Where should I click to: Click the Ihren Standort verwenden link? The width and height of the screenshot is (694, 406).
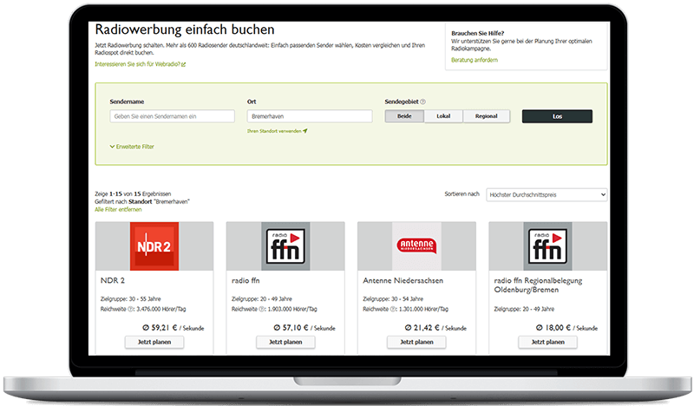click(x=277, y=131)
